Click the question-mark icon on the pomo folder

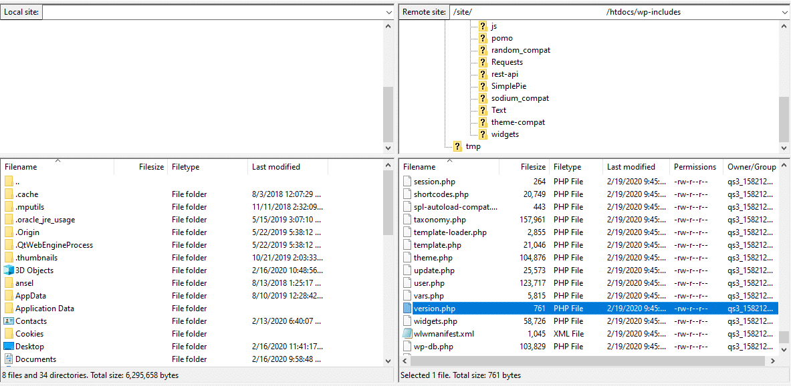pyautogui.click(x=482, y=38)
